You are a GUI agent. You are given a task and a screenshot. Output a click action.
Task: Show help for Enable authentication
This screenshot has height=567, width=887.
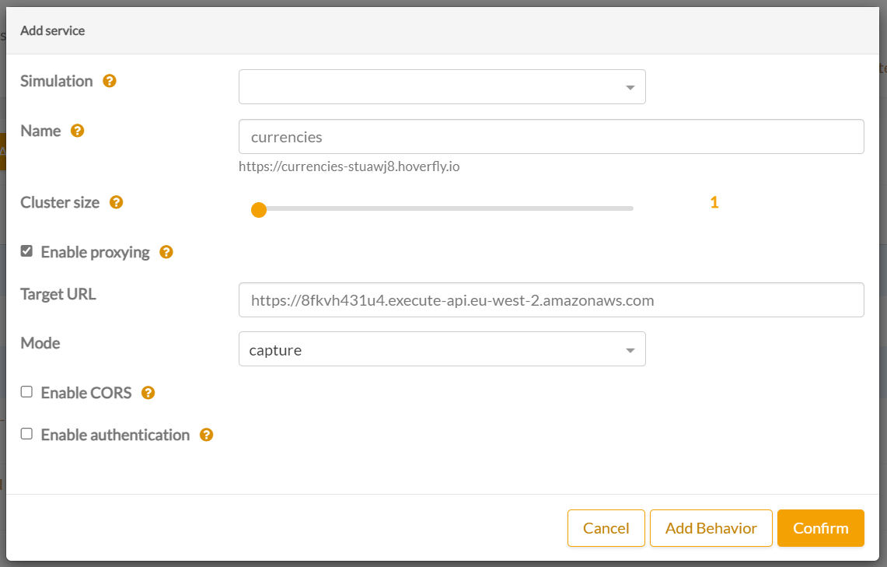[x=207, y=435]
